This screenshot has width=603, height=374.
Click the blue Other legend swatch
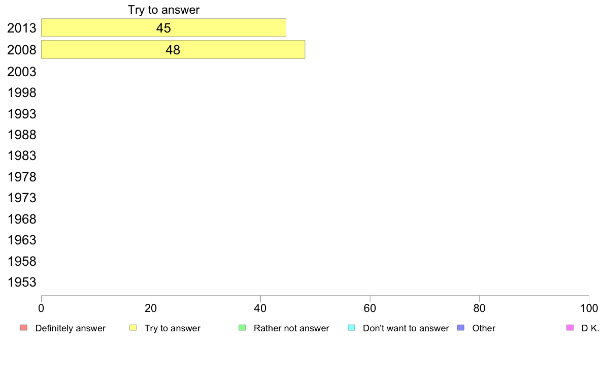(x=461, y=328)
